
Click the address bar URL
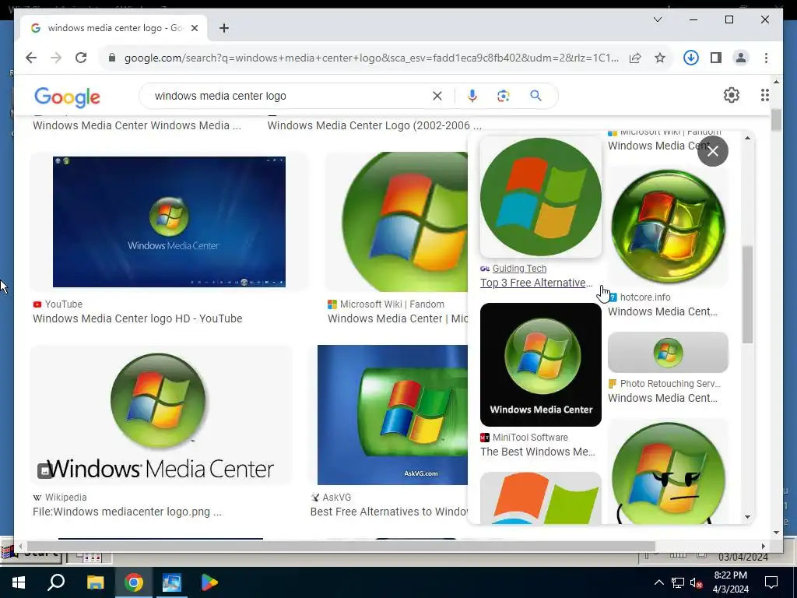pyautogui.click(x=371, y=58)
